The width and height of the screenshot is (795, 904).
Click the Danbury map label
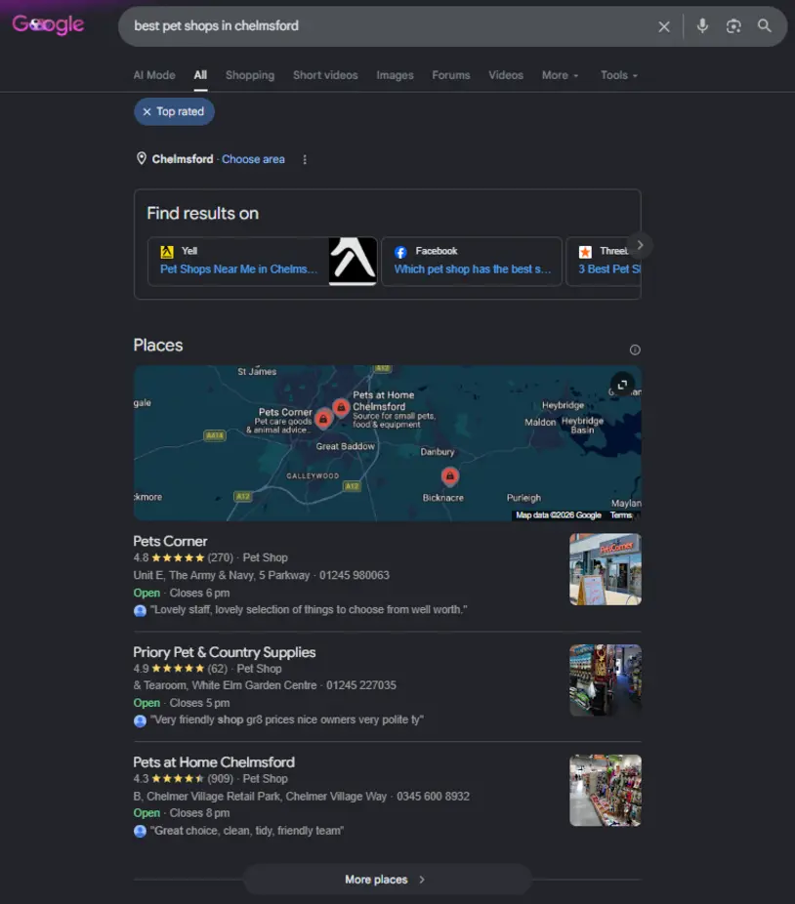pos(438,452)
